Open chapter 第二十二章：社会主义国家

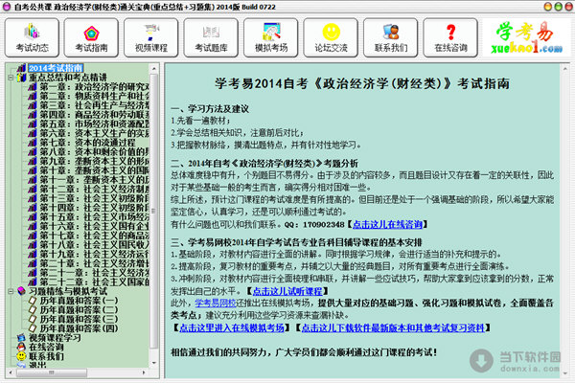94,282
